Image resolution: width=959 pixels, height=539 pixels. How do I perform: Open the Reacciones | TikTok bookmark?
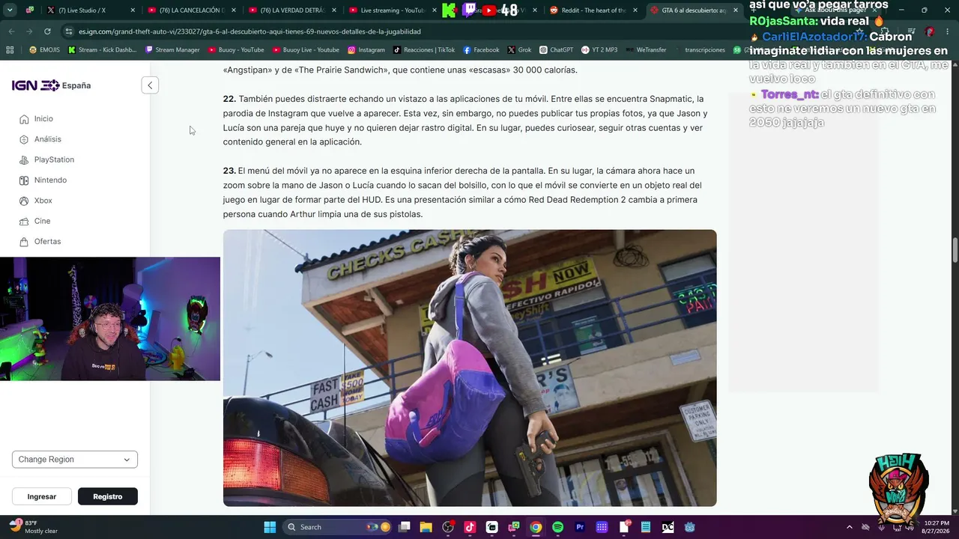pyautogui.click(x=424, y=50)
